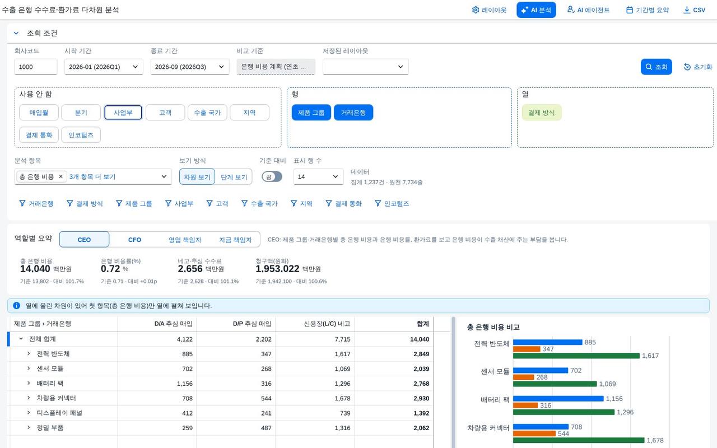Click the 거래은행 filter funnel icon
Viewport: 717px width, 448px height.
22,204
